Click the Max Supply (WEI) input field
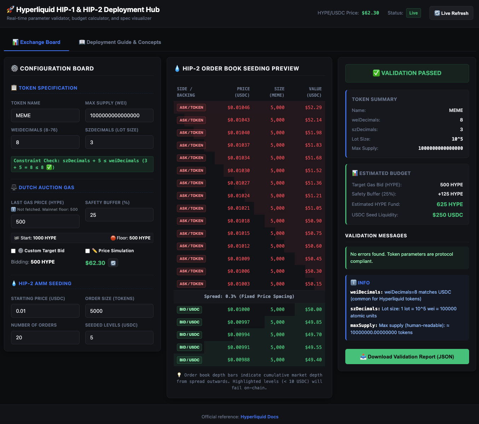Image resolution: width=479 pixels, height=424 pixels. tap(119, 115)
